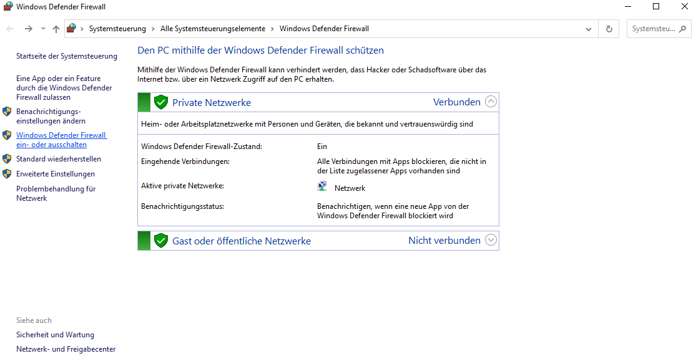Screen dimensions: 696x361
Task: Open Alle Systemsteuerungselemente breadcrumb
Action: (213, 29)
